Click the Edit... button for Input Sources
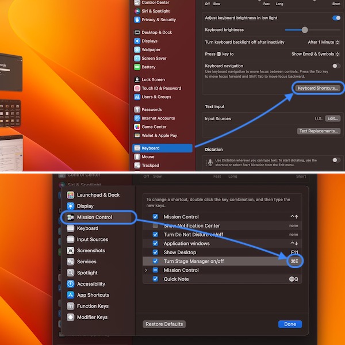Image resolution: width=345 pixels, height=345 pixels. click(x=333, y=118)
